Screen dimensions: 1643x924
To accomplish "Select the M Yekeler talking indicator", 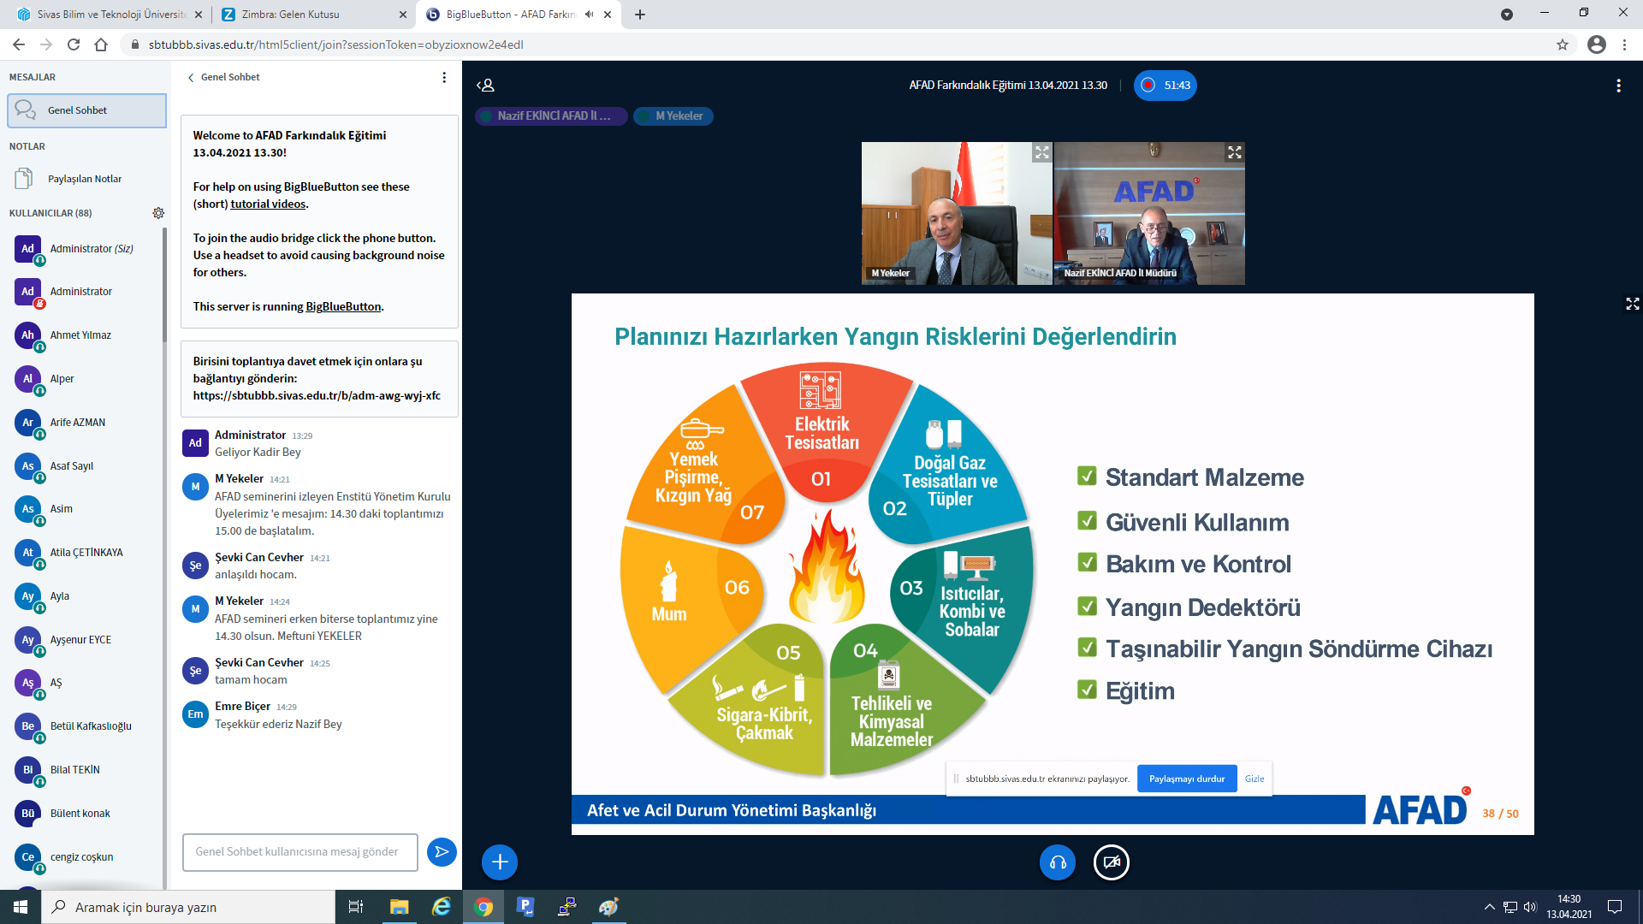I will pyautogui.click(x=673, y=116).
